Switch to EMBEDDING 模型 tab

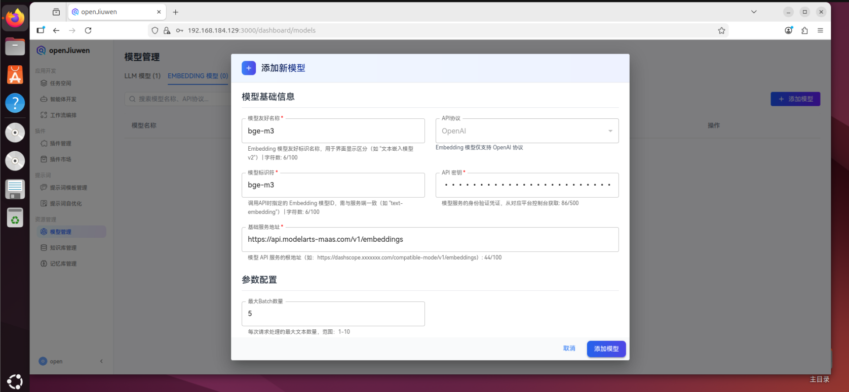point(198,76)
